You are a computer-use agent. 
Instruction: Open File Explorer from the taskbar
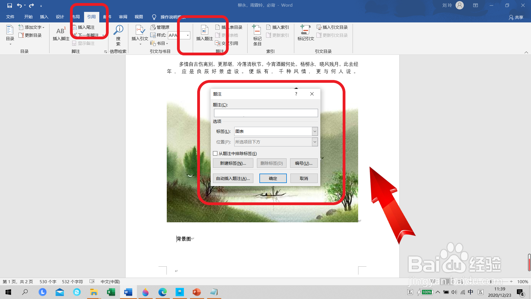pos(94,292)
